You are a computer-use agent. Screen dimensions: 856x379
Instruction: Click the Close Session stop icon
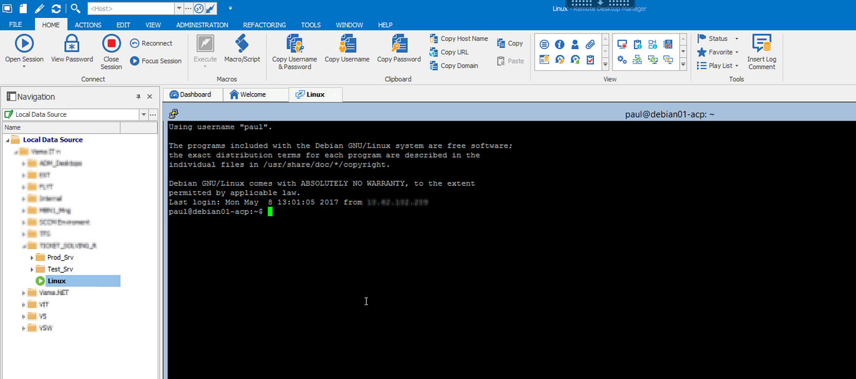click(x=111, y=43)
